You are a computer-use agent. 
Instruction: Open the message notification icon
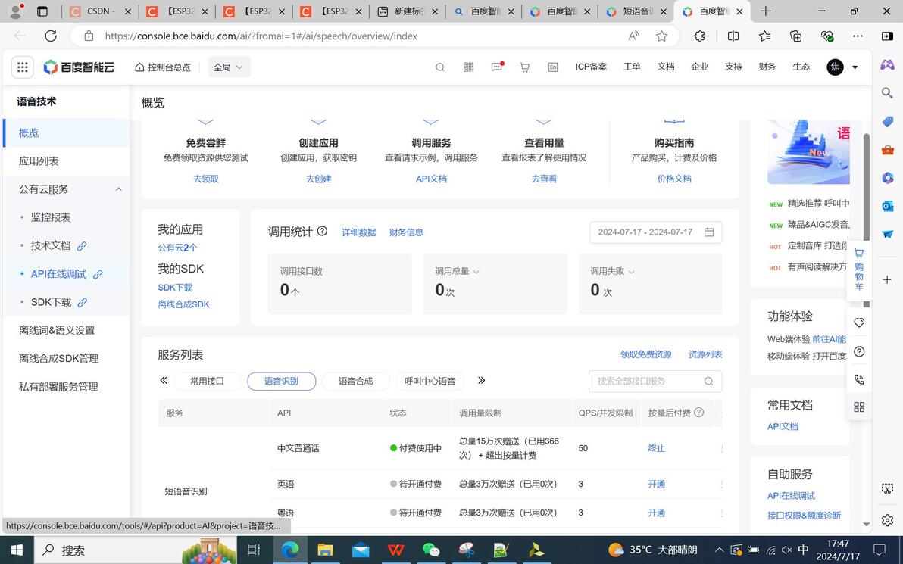click(x=497, y=67)
